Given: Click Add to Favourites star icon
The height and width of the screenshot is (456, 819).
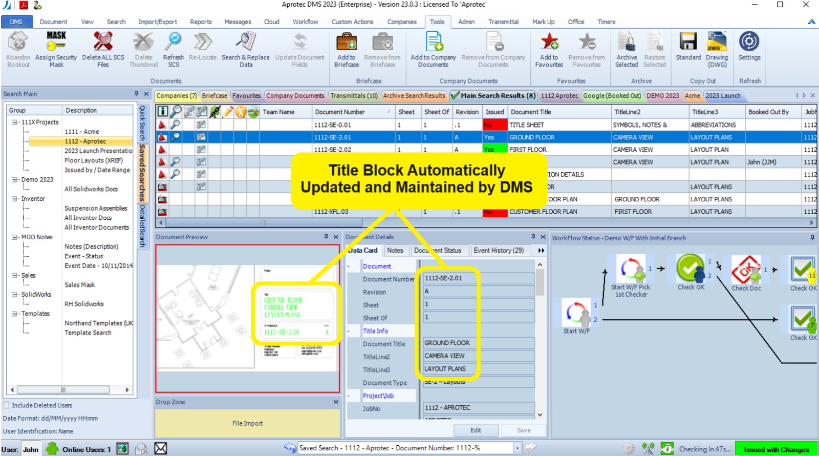Looking at the screenshot, I should [549, 42].
